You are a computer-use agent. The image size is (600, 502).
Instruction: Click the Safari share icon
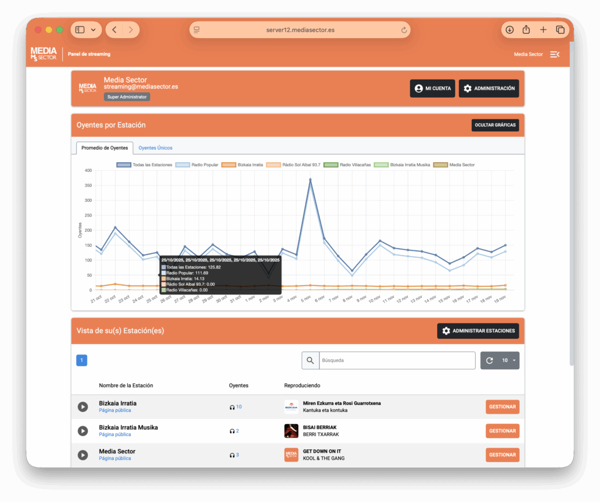coord(526,30)
